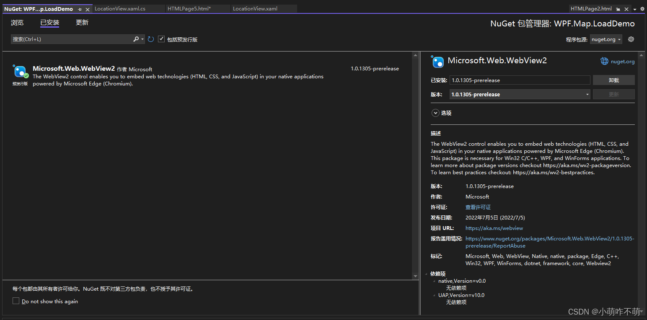Expand the 选项 options section

(436, 113)
